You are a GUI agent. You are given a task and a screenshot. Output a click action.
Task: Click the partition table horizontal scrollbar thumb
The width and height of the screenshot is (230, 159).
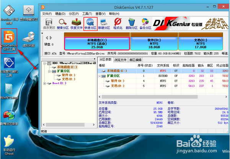150,97
